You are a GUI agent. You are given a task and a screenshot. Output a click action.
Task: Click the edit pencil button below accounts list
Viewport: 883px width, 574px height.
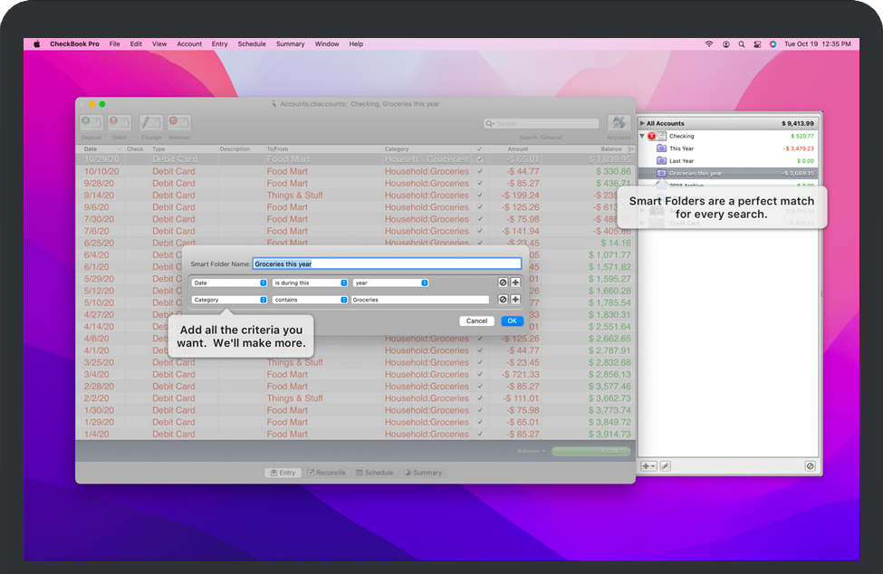[x=665, y=465]
